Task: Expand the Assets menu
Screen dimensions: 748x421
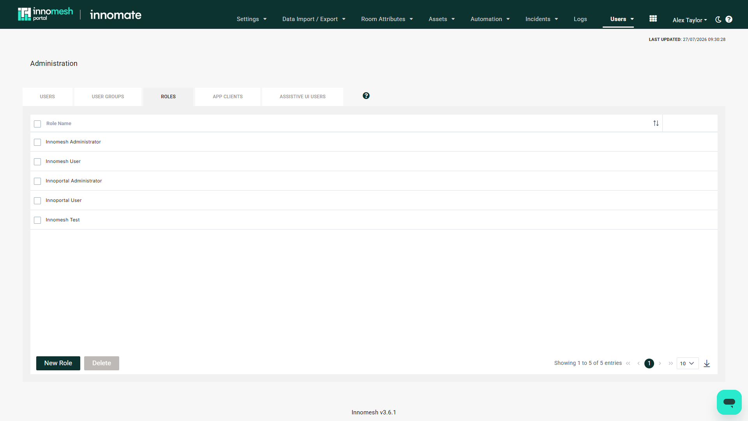Action: 442,19
